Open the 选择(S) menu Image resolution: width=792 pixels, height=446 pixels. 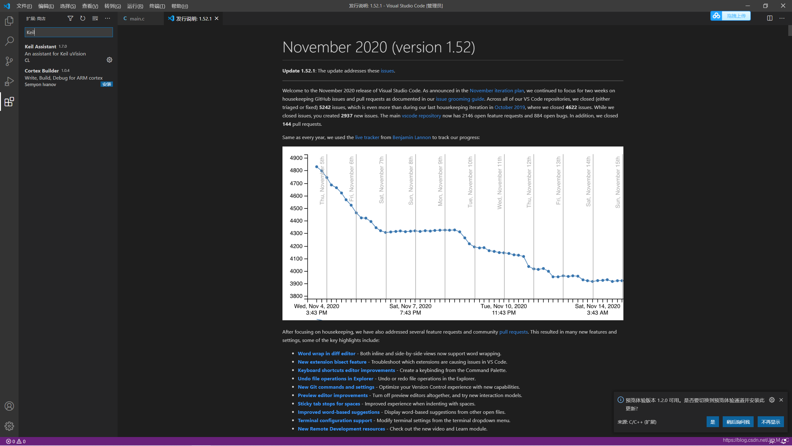pos(68,6)
